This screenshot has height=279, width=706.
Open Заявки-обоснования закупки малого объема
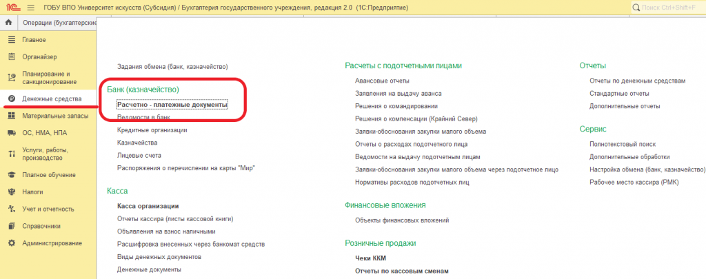[421, 132]
